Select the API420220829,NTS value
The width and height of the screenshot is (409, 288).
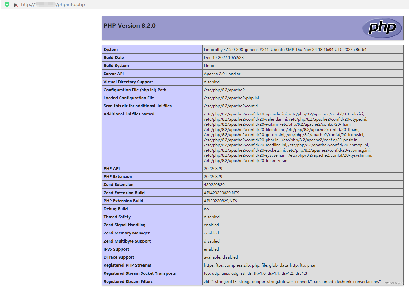pos(222,193)
